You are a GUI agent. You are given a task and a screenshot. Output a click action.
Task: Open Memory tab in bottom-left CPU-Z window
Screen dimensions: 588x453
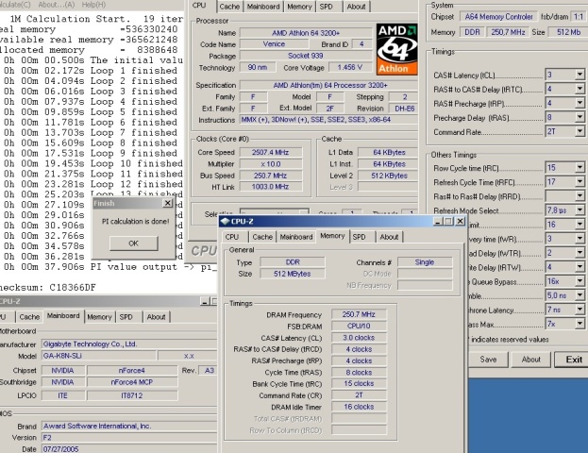pos(99,317)
